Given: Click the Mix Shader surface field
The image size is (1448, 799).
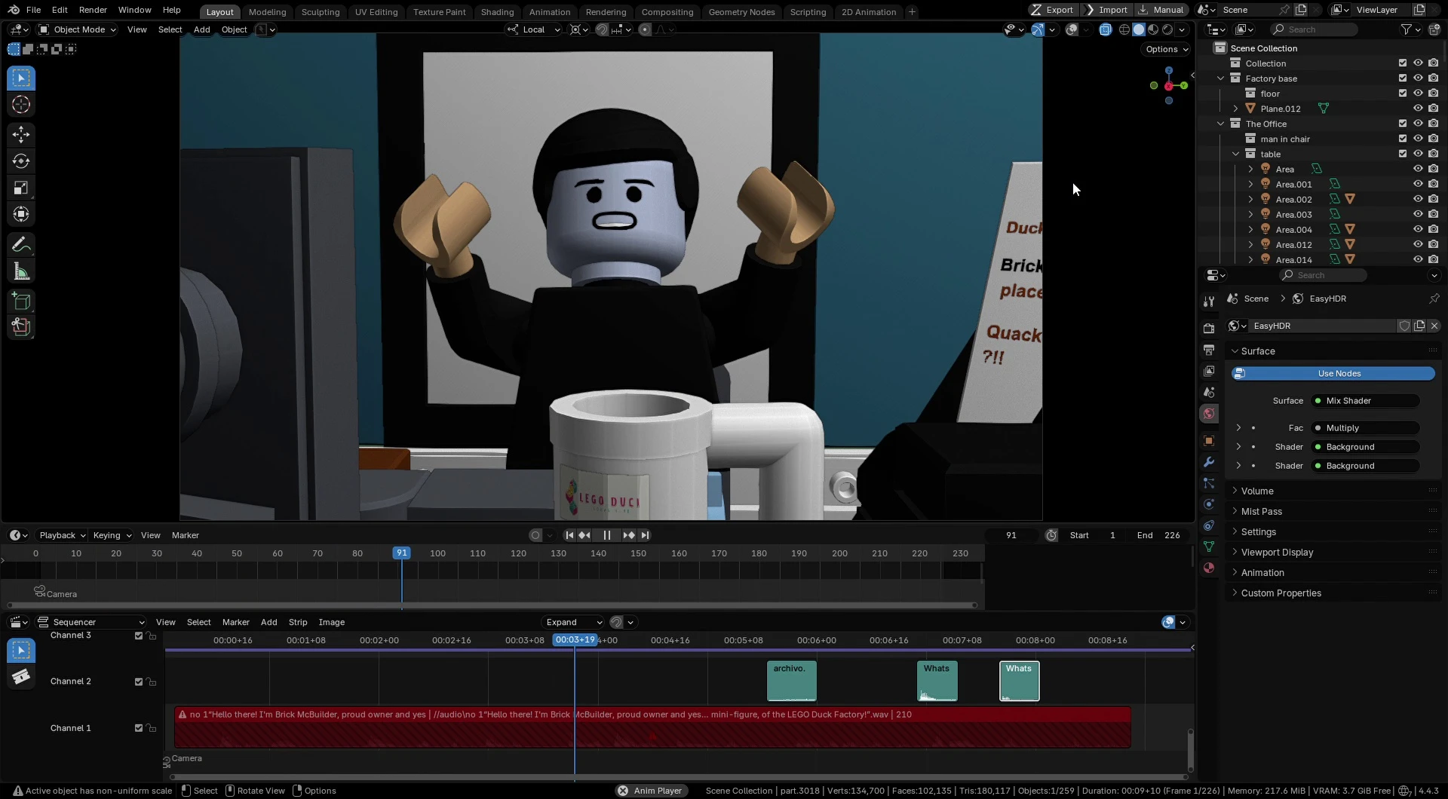Looking at the screenshot, I should pos(1365,401).
